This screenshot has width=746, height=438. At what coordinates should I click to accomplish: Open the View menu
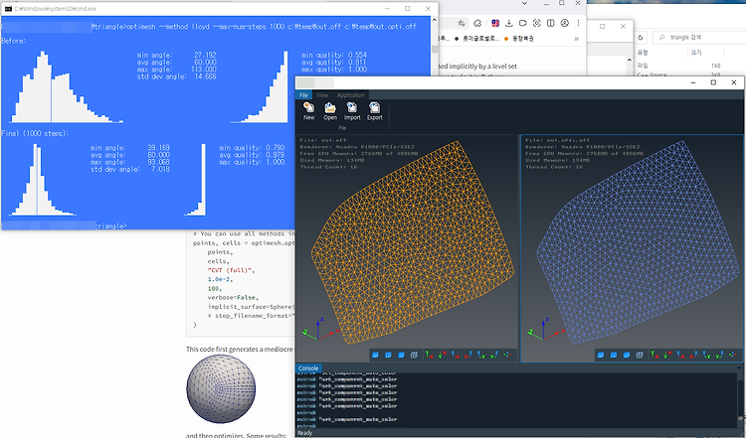tap(322, 95)
